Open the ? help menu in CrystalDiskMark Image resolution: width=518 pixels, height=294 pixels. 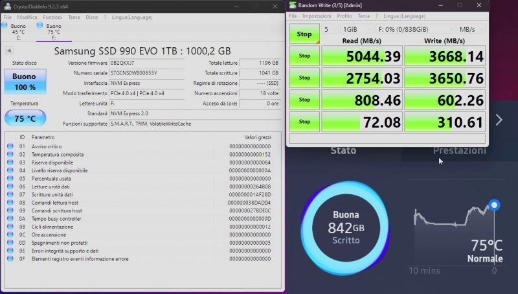click(376, 16)
